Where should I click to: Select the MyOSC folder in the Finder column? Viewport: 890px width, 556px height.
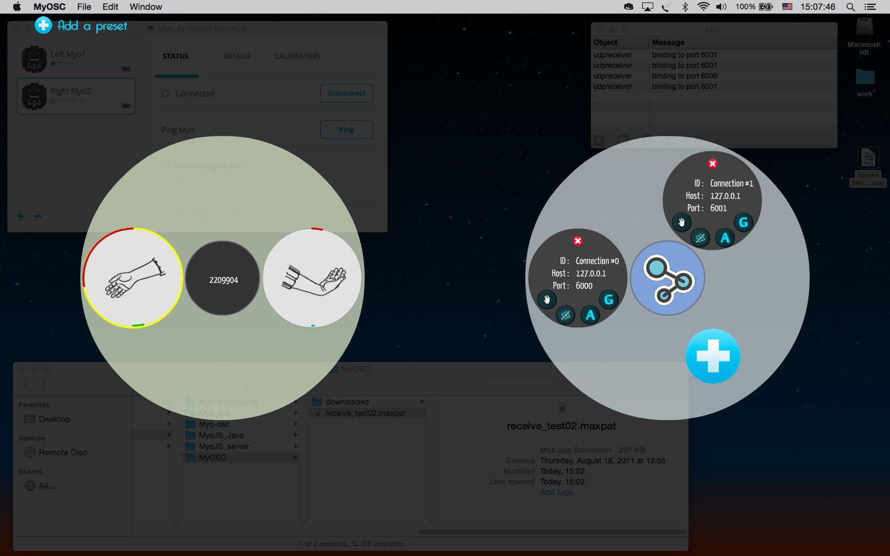click(241, 458)
